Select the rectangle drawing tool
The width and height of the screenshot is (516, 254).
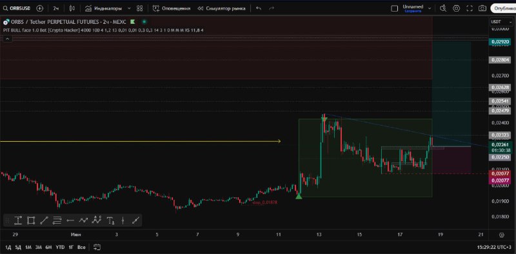pos(31,220)
